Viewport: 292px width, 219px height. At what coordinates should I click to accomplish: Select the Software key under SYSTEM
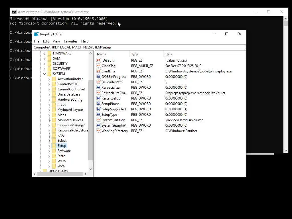pyautogui.click(x=64, y=151)
